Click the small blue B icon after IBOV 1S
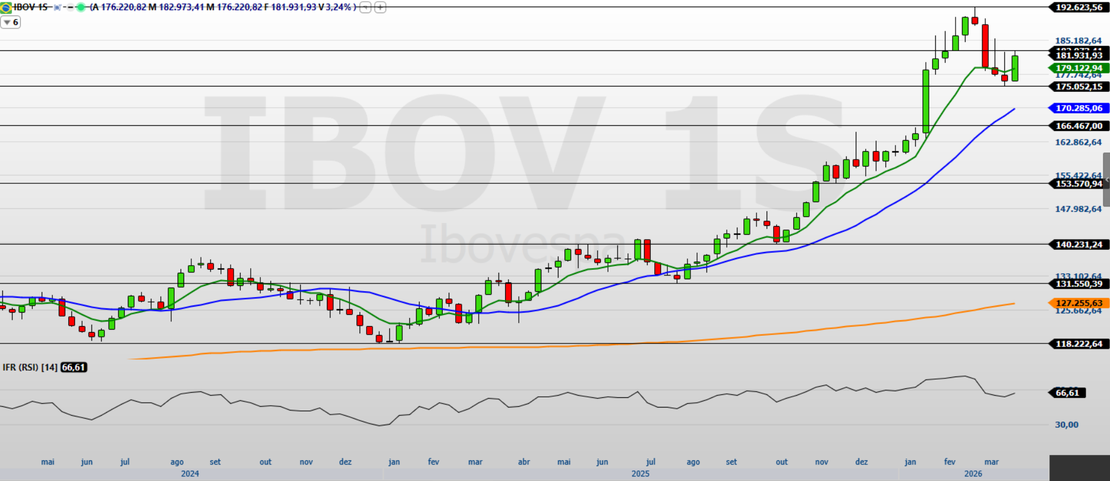 point(57,8)
